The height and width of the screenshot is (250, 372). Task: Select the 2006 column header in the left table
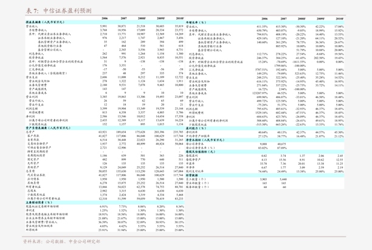(x=104, y=19)
